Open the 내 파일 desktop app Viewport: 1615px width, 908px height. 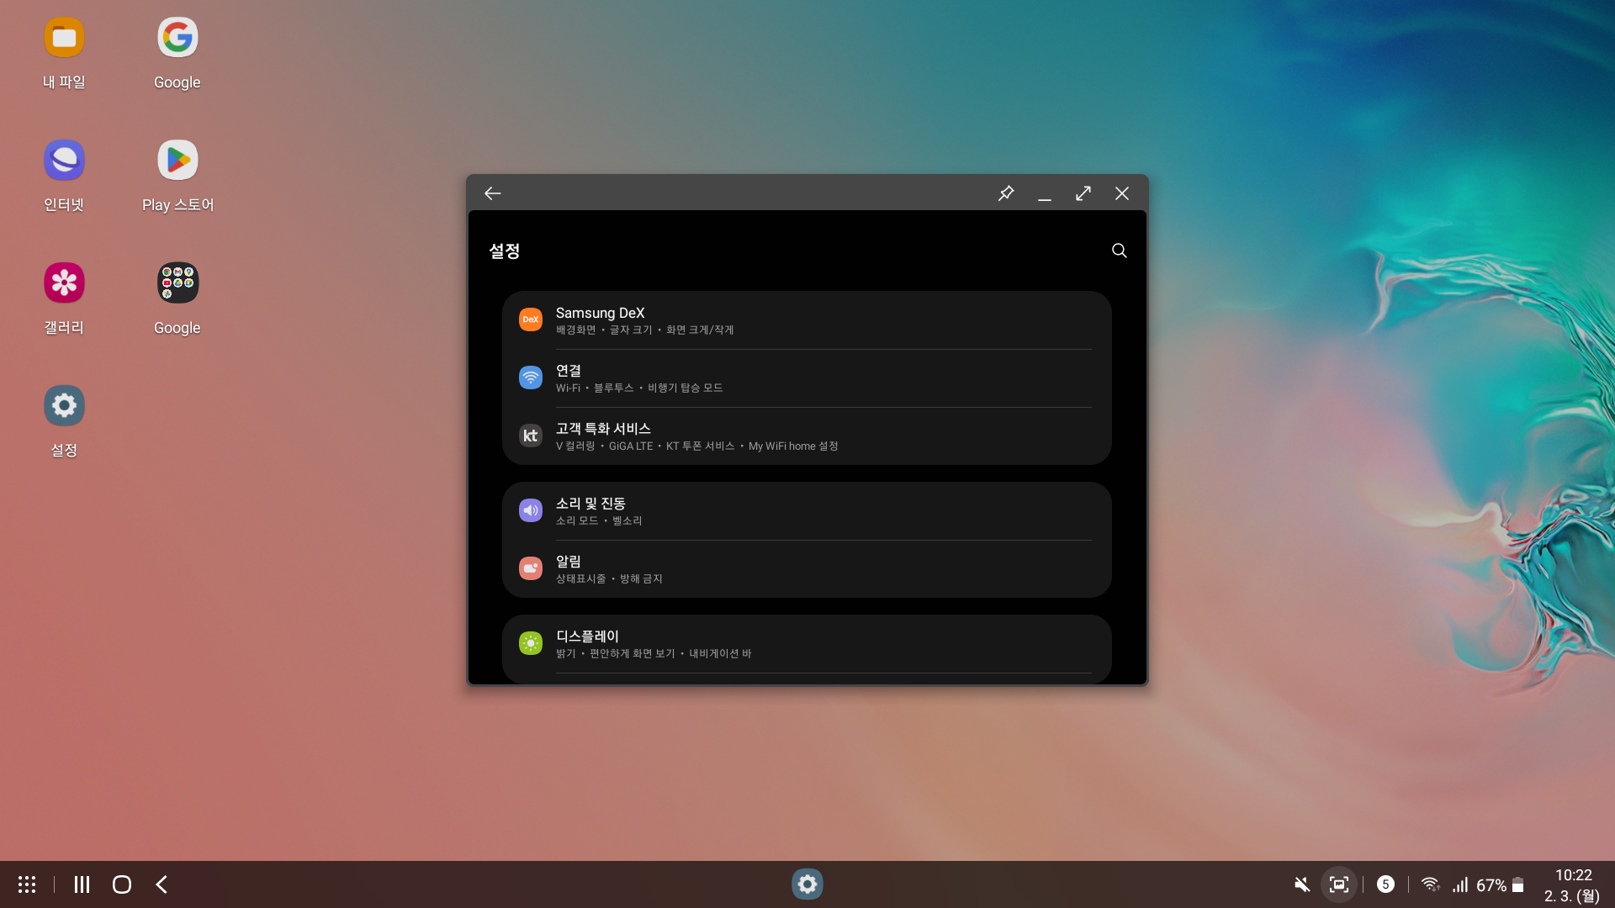[x=64, y=39]
